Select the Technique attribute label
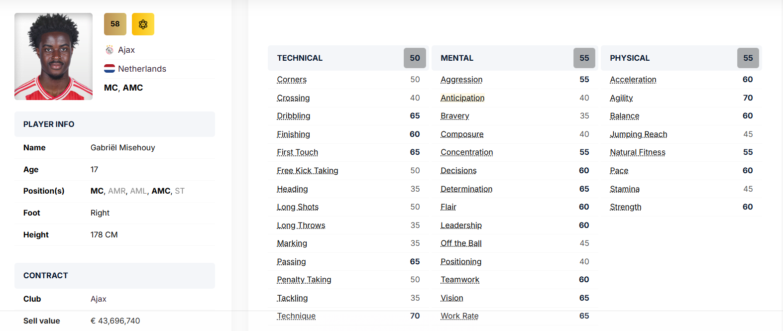The image size is (783, 331). click(296, 316)
